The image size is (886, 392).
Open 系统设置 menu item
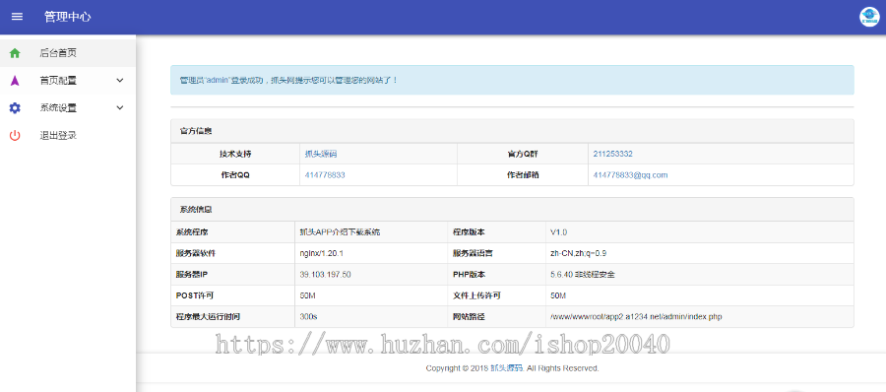(x=68, y=107)
